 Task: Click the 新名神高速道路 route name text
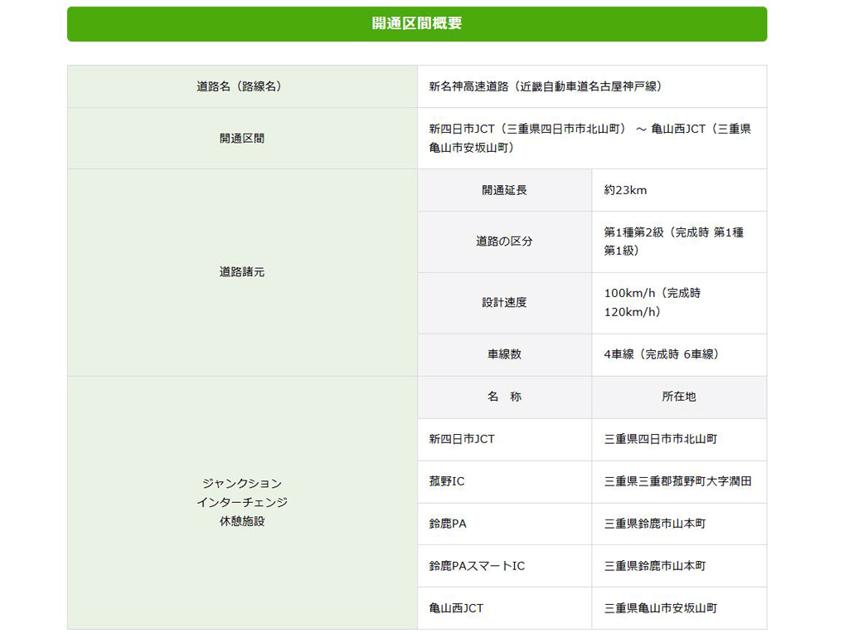click(545, 86)
